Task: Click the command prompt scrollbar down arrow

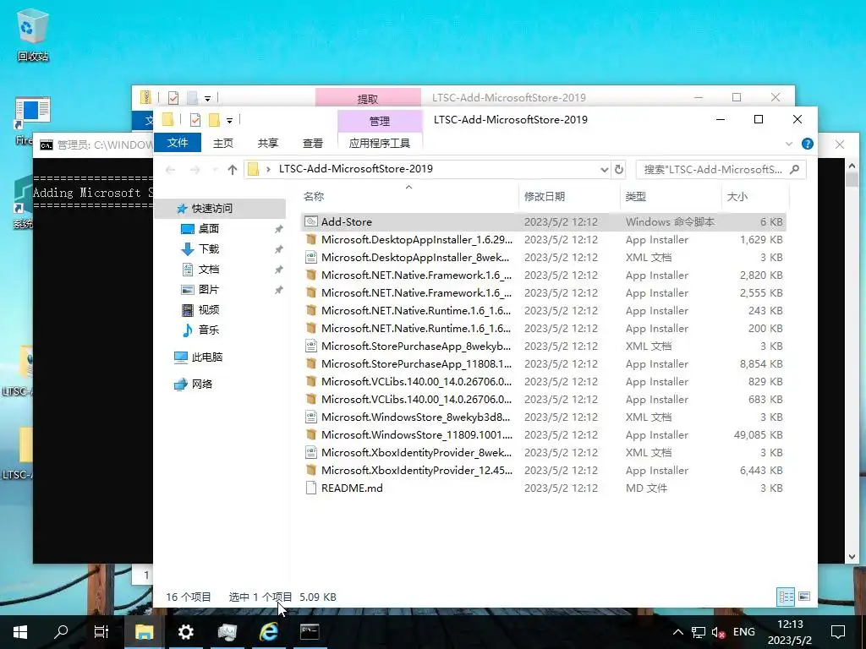Action: click(852, 557)
